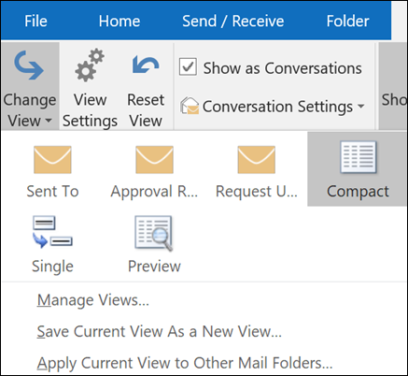Viewport: 408px width, 376px height.
Task: Click Save Current View As a New View...
Action: point(160,331)
